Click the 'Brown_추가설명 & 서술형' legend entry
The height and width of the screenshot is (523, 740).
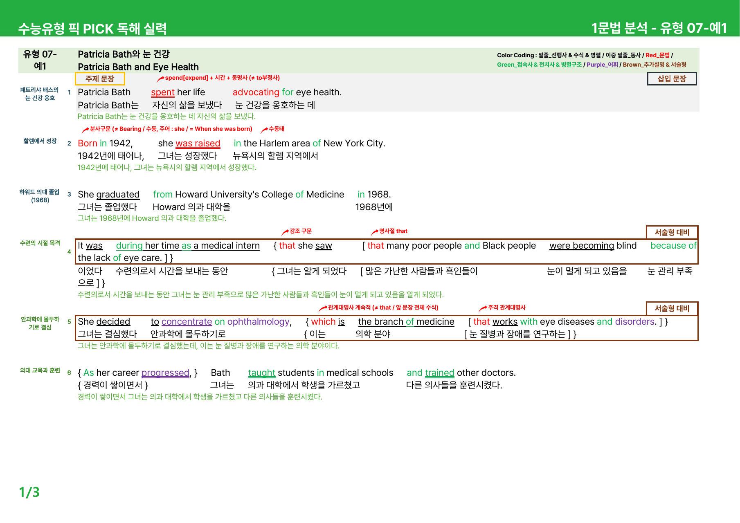[655, 65]
